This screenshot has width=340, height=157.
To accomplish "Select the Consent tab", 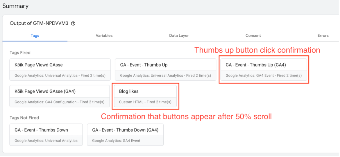I will 253,36.
